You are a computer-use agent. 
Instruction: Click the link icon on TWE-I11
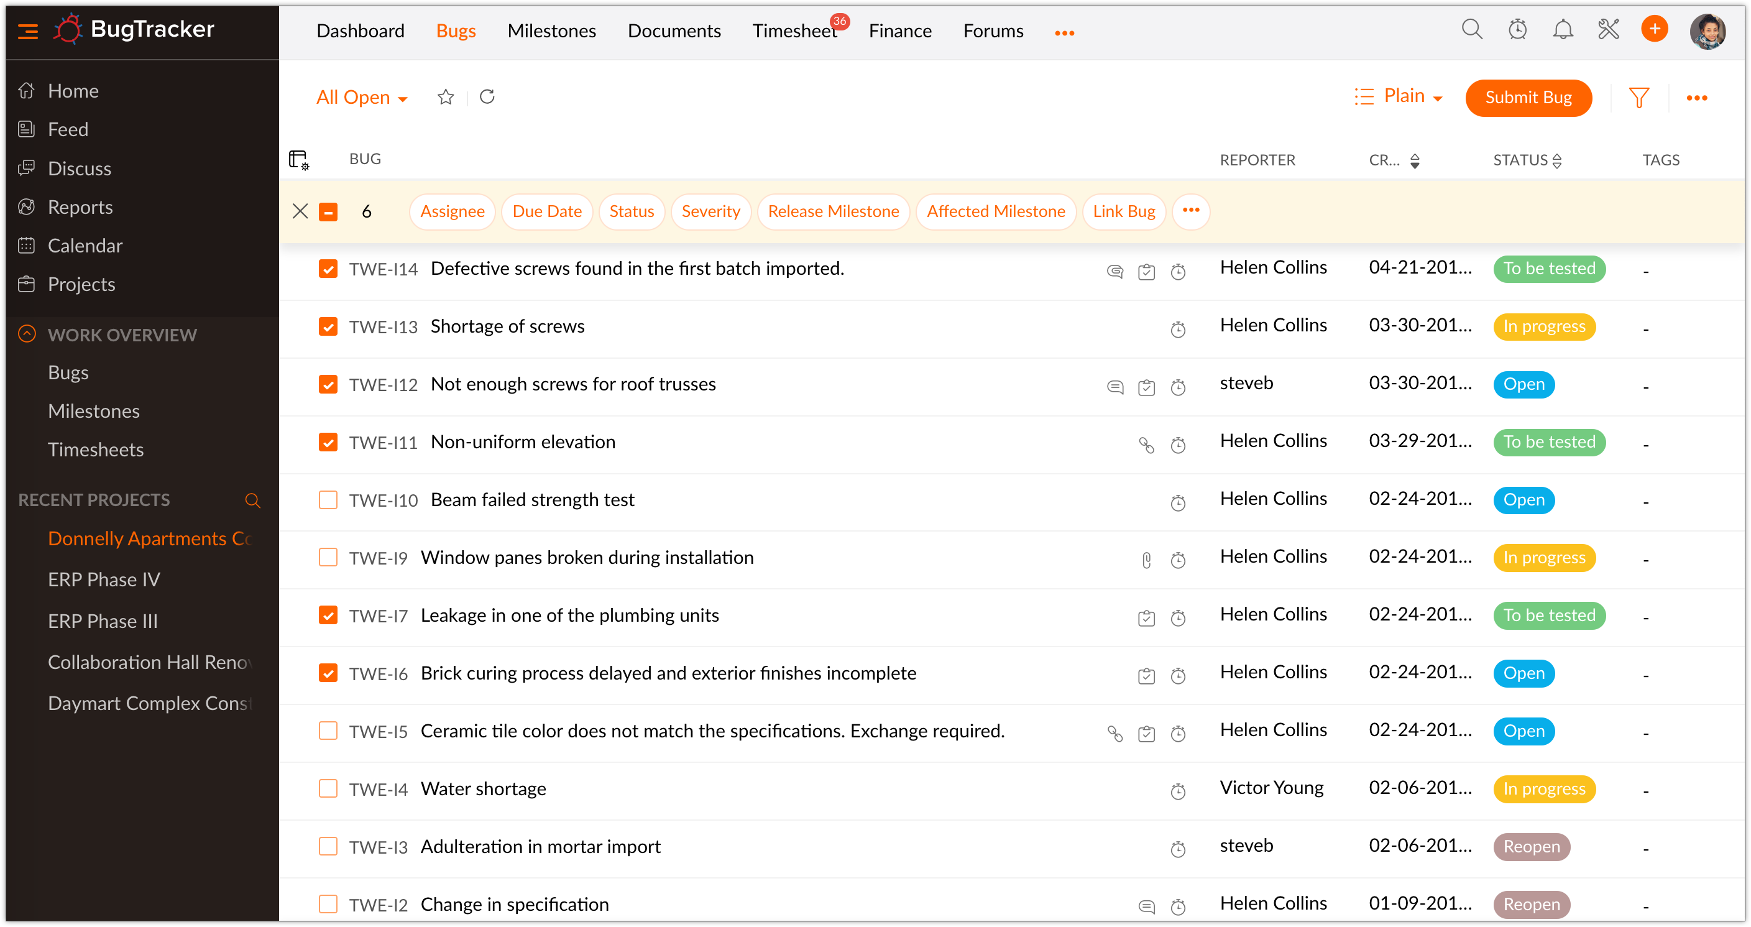pyautogui.click(x=1146, y=445)
